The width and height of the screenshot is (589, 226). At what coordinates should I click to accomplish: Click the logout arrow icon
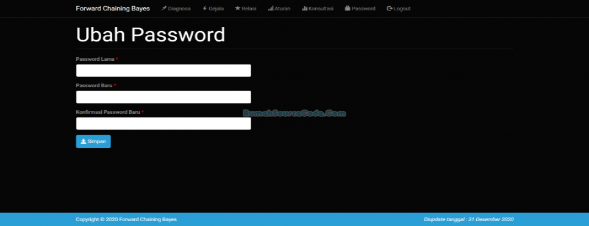[x=390, y=9]
